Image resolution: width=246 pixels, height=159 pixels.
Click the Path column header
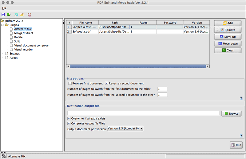(114, 22)
